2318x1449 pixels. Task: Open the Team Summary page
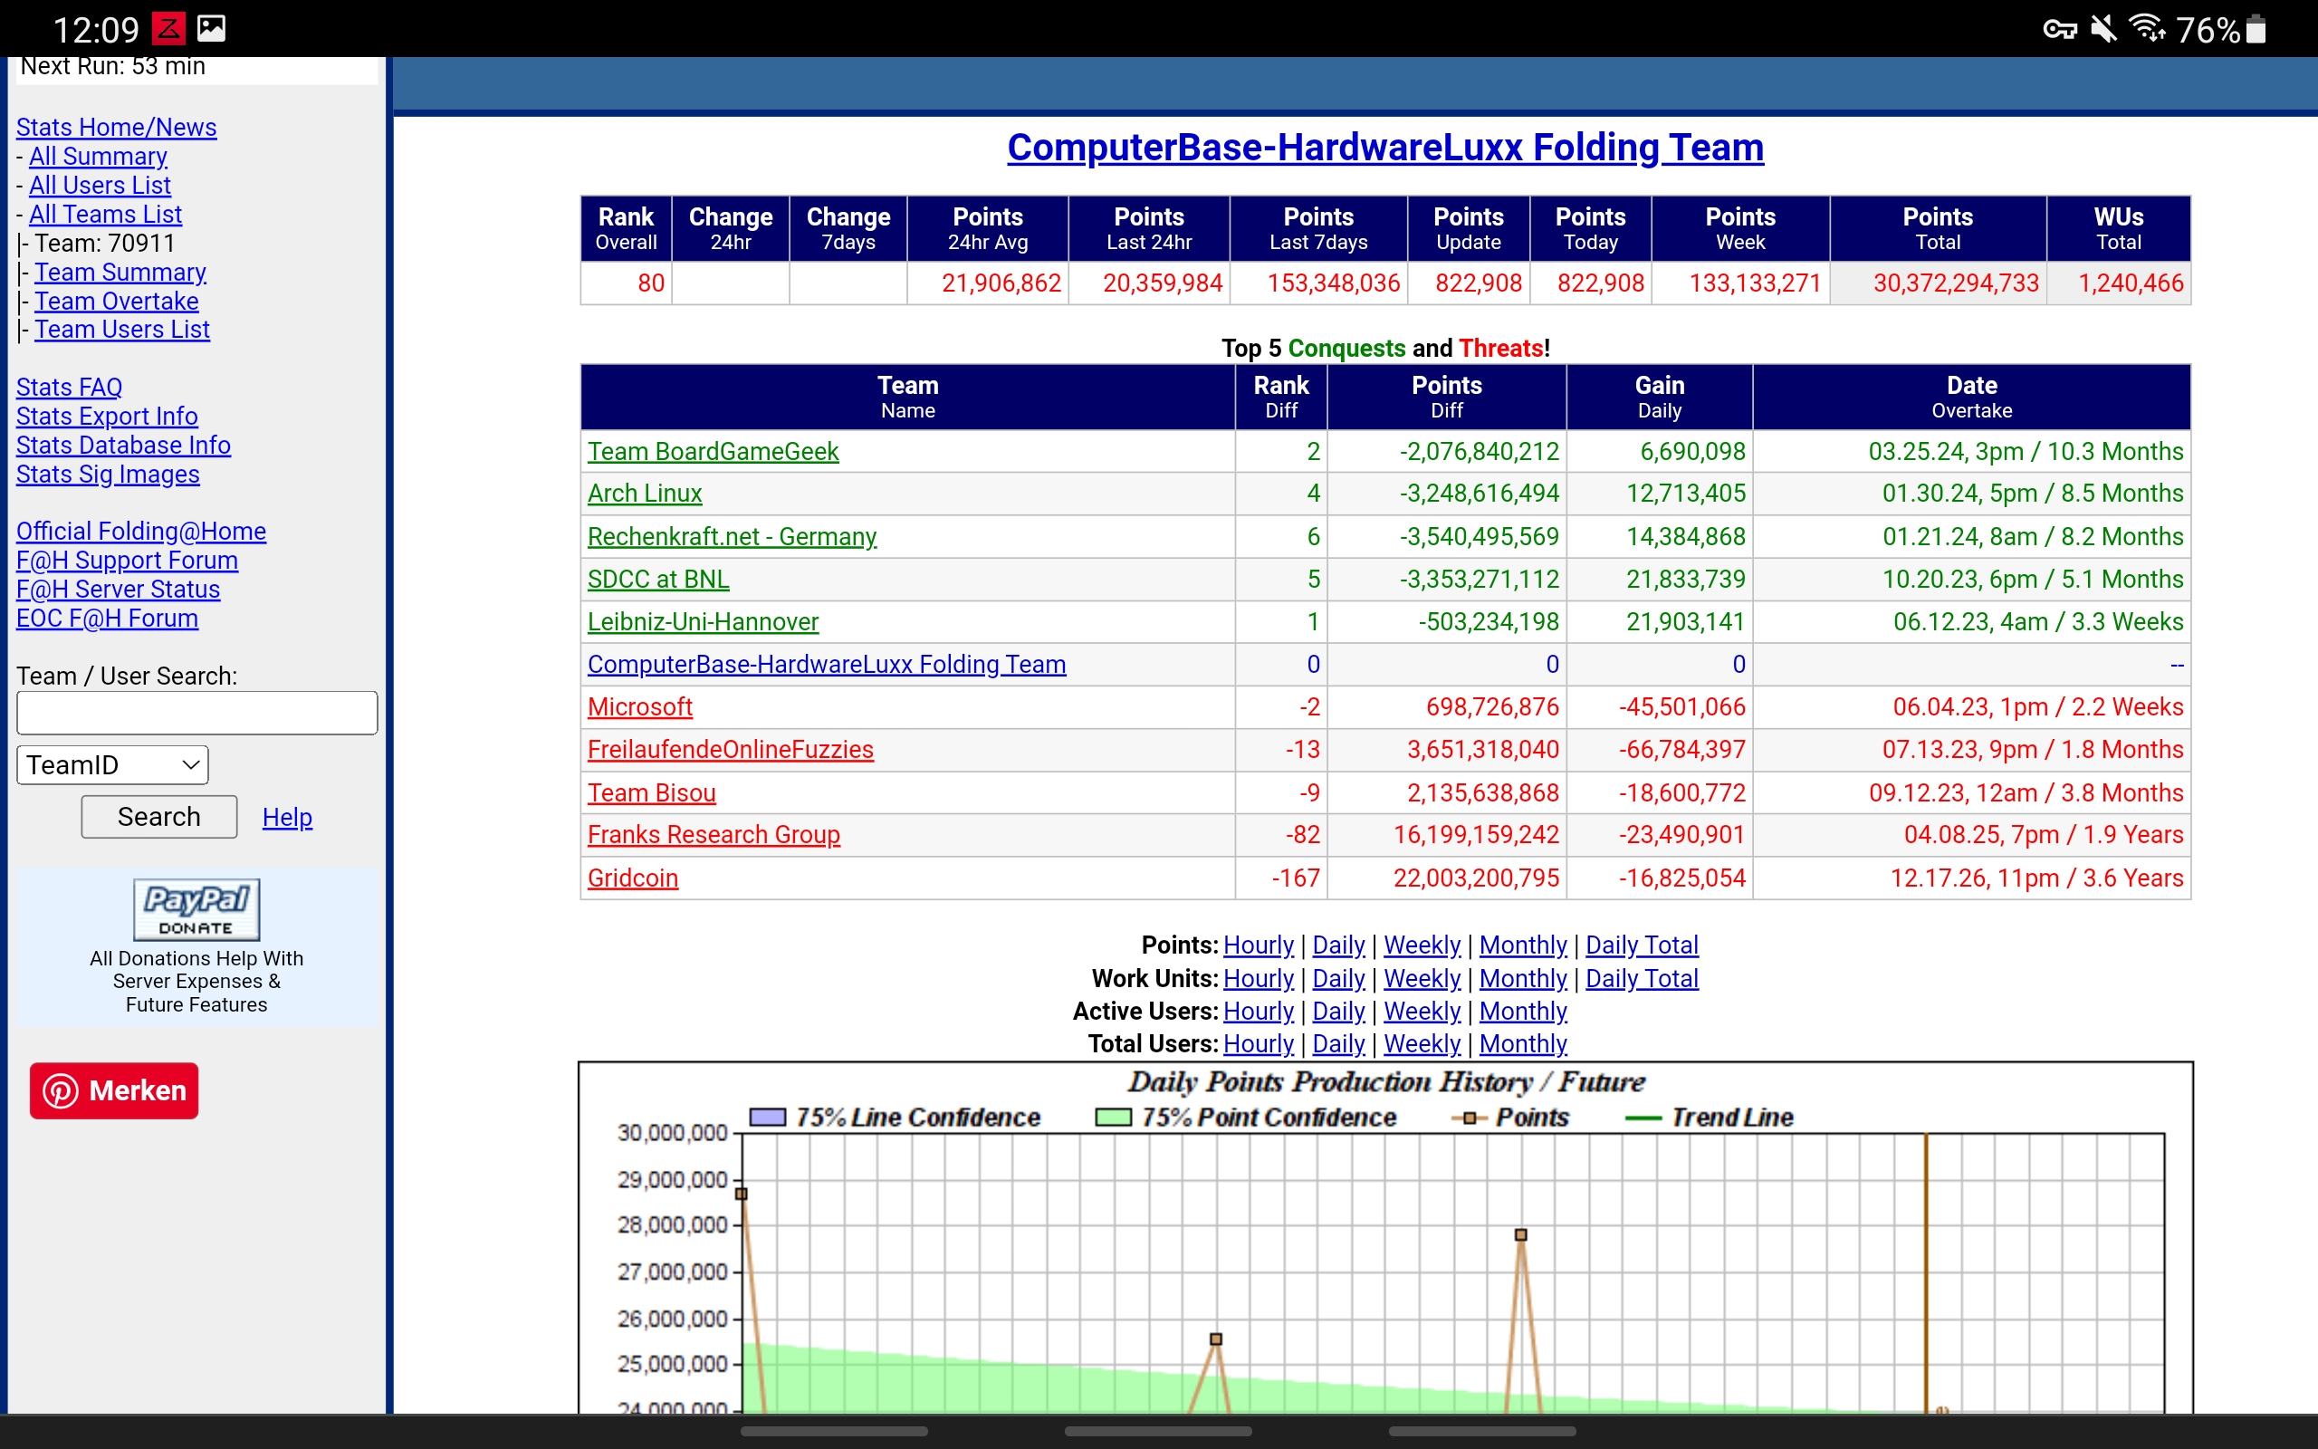coord(120,273)
